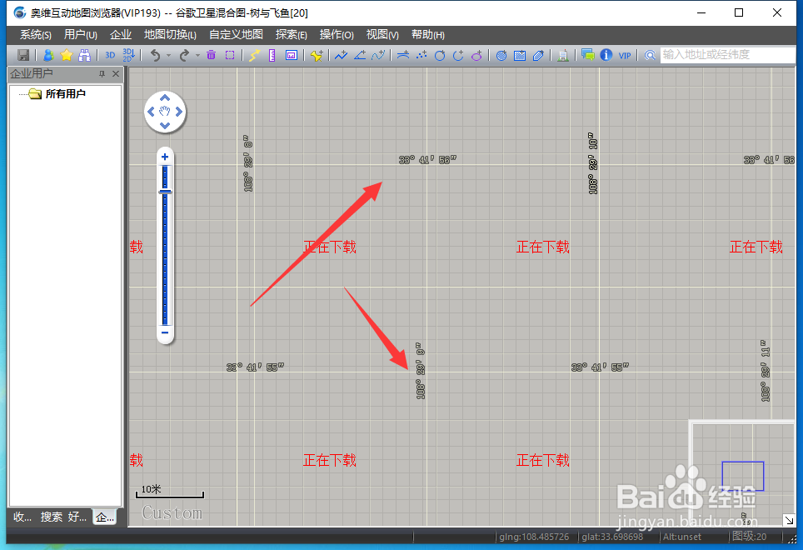The height and width of the screenshot is (550, 803).
Task: Switch to the 企... bottom tab
Action: 105,517
